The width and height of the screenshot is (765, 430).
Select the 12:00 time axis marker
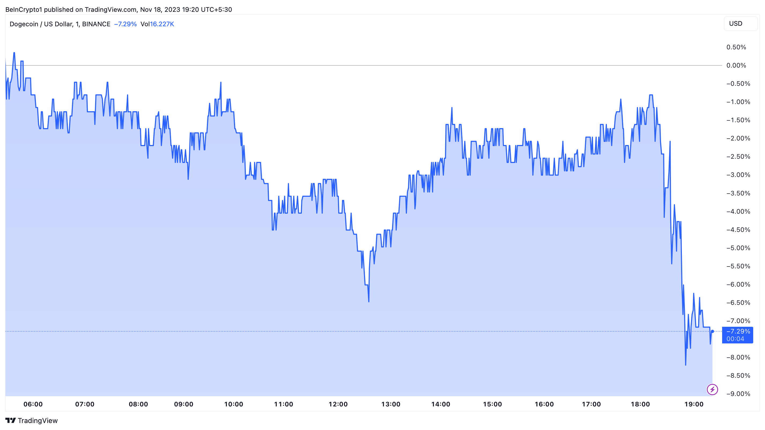[x=338, y=404]
